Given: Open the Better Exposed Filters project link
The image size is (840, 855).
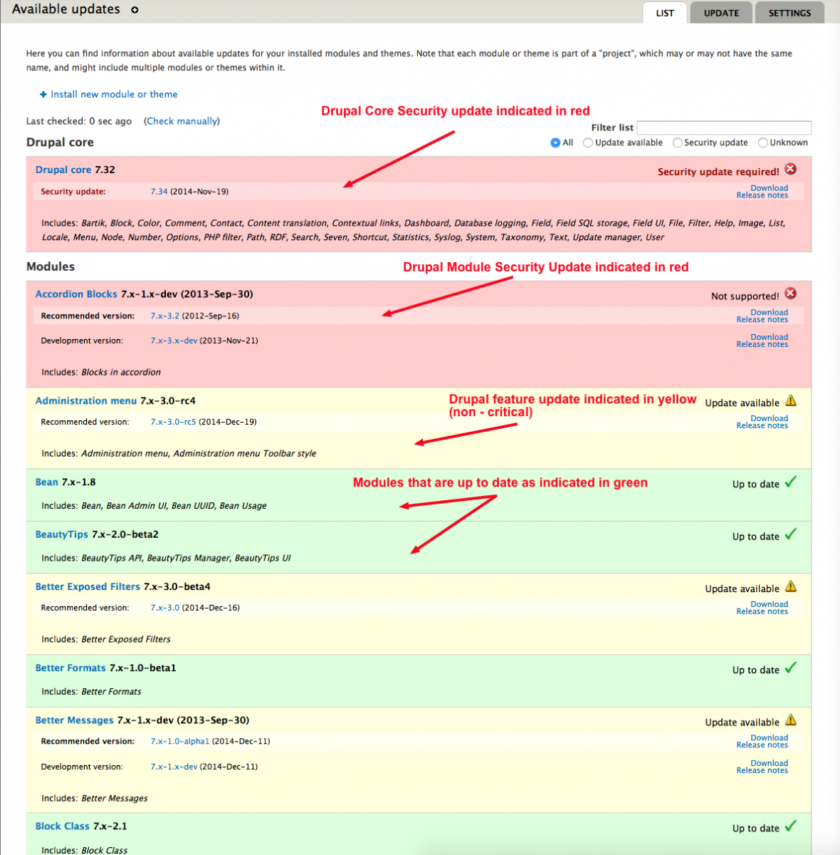Looking at the screenshot, I should pyautogui.click(x=88, y=587).
